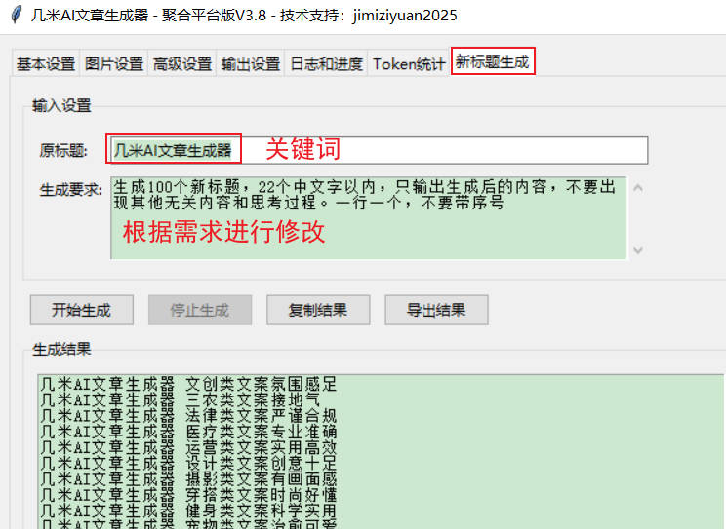
Task: Select result line 法律类文案严谨合规
Action: tap(189, 415)
